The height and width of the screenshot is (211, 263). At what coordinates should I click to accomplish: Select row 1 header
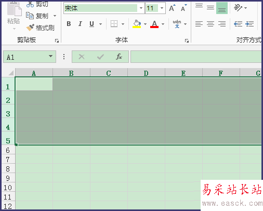tap(8, 84)
